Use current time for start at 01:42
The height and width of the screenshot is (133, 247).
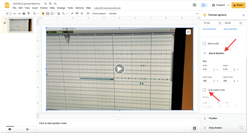tap(209, 29)
